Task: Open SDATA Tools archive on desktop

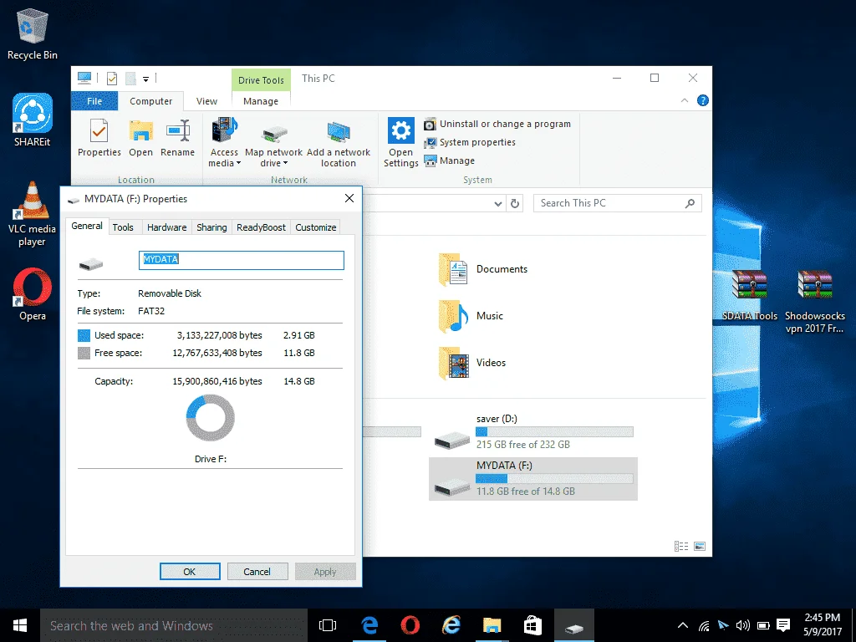Action: (x=750, y=295)
